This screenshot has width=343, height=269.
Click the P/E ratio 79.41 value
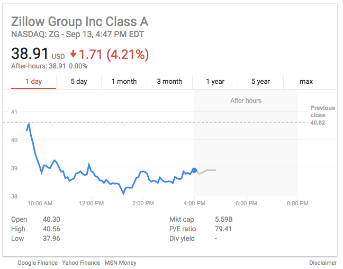tap(223, 229)
